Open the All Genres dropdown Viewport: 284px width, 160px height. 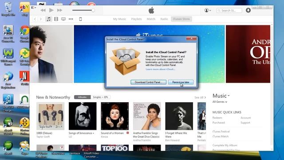click(220, 102)
